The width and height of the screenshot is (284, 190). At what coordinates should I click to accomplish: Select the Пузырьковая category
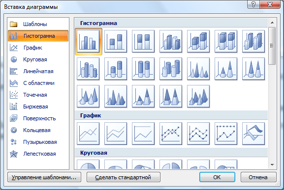pos(38,142)
